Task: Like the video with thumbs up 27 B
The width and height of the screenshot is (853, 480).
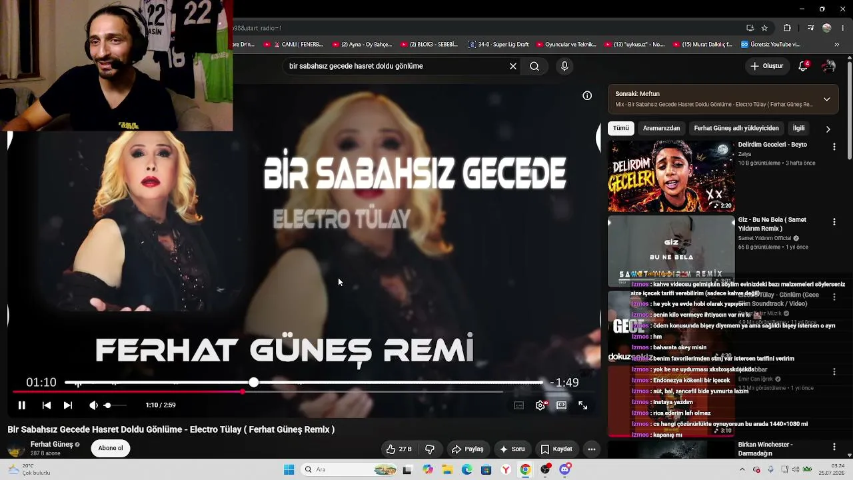Action: (x=399, y=449)
